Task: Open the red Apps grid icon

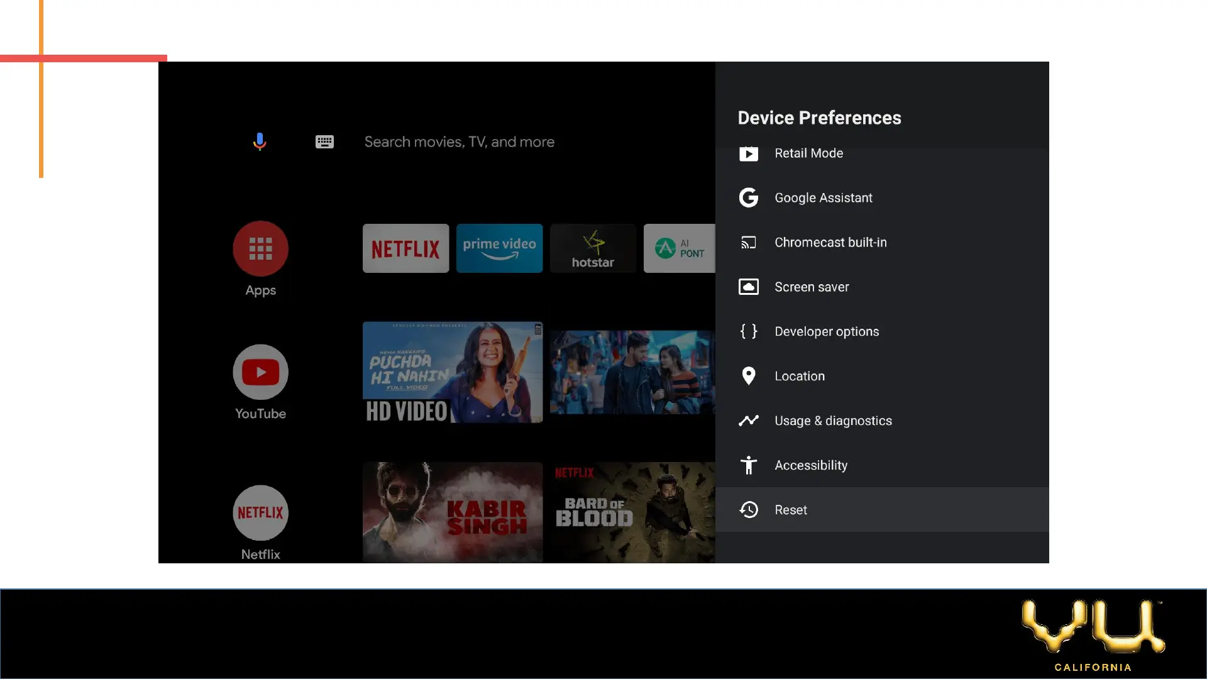Action: pyautogui.click(x=260, y=248)
